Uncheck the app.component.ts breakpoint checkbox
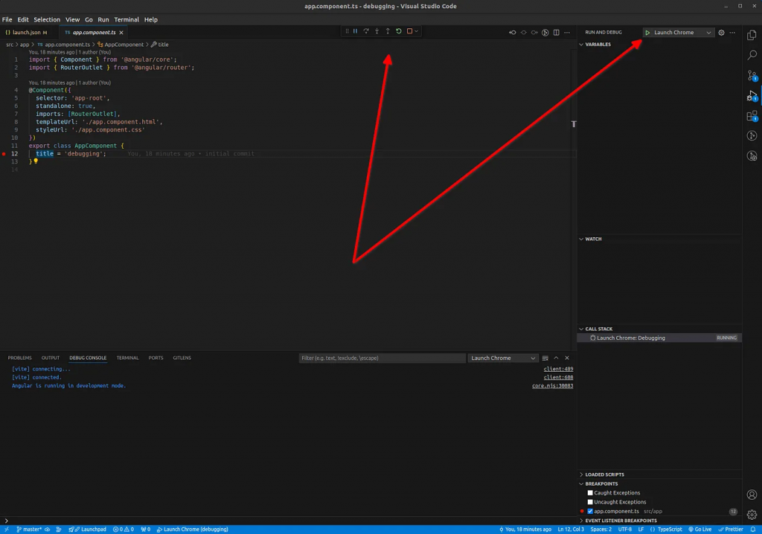 tap(590, 512)
